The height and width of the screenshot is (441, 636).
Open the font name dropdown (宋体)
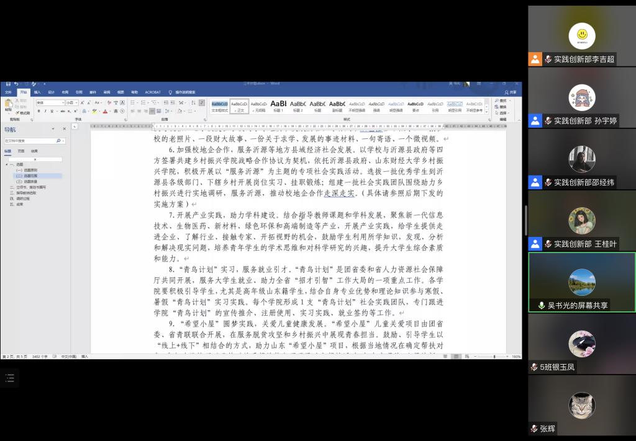tap(50, 102)
